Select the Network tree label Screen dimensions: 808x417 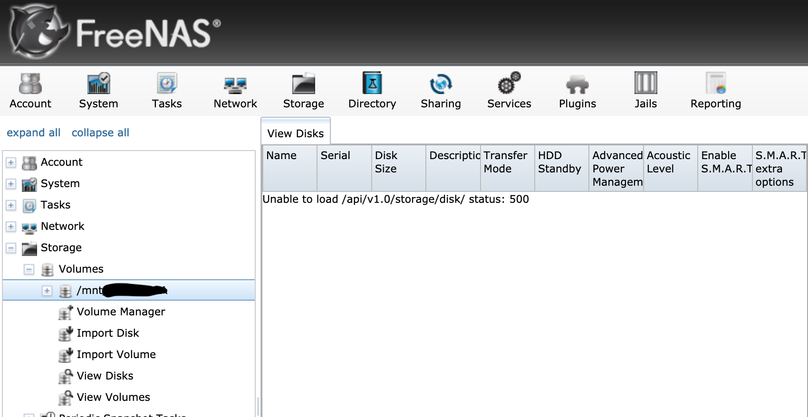(63, 226)
